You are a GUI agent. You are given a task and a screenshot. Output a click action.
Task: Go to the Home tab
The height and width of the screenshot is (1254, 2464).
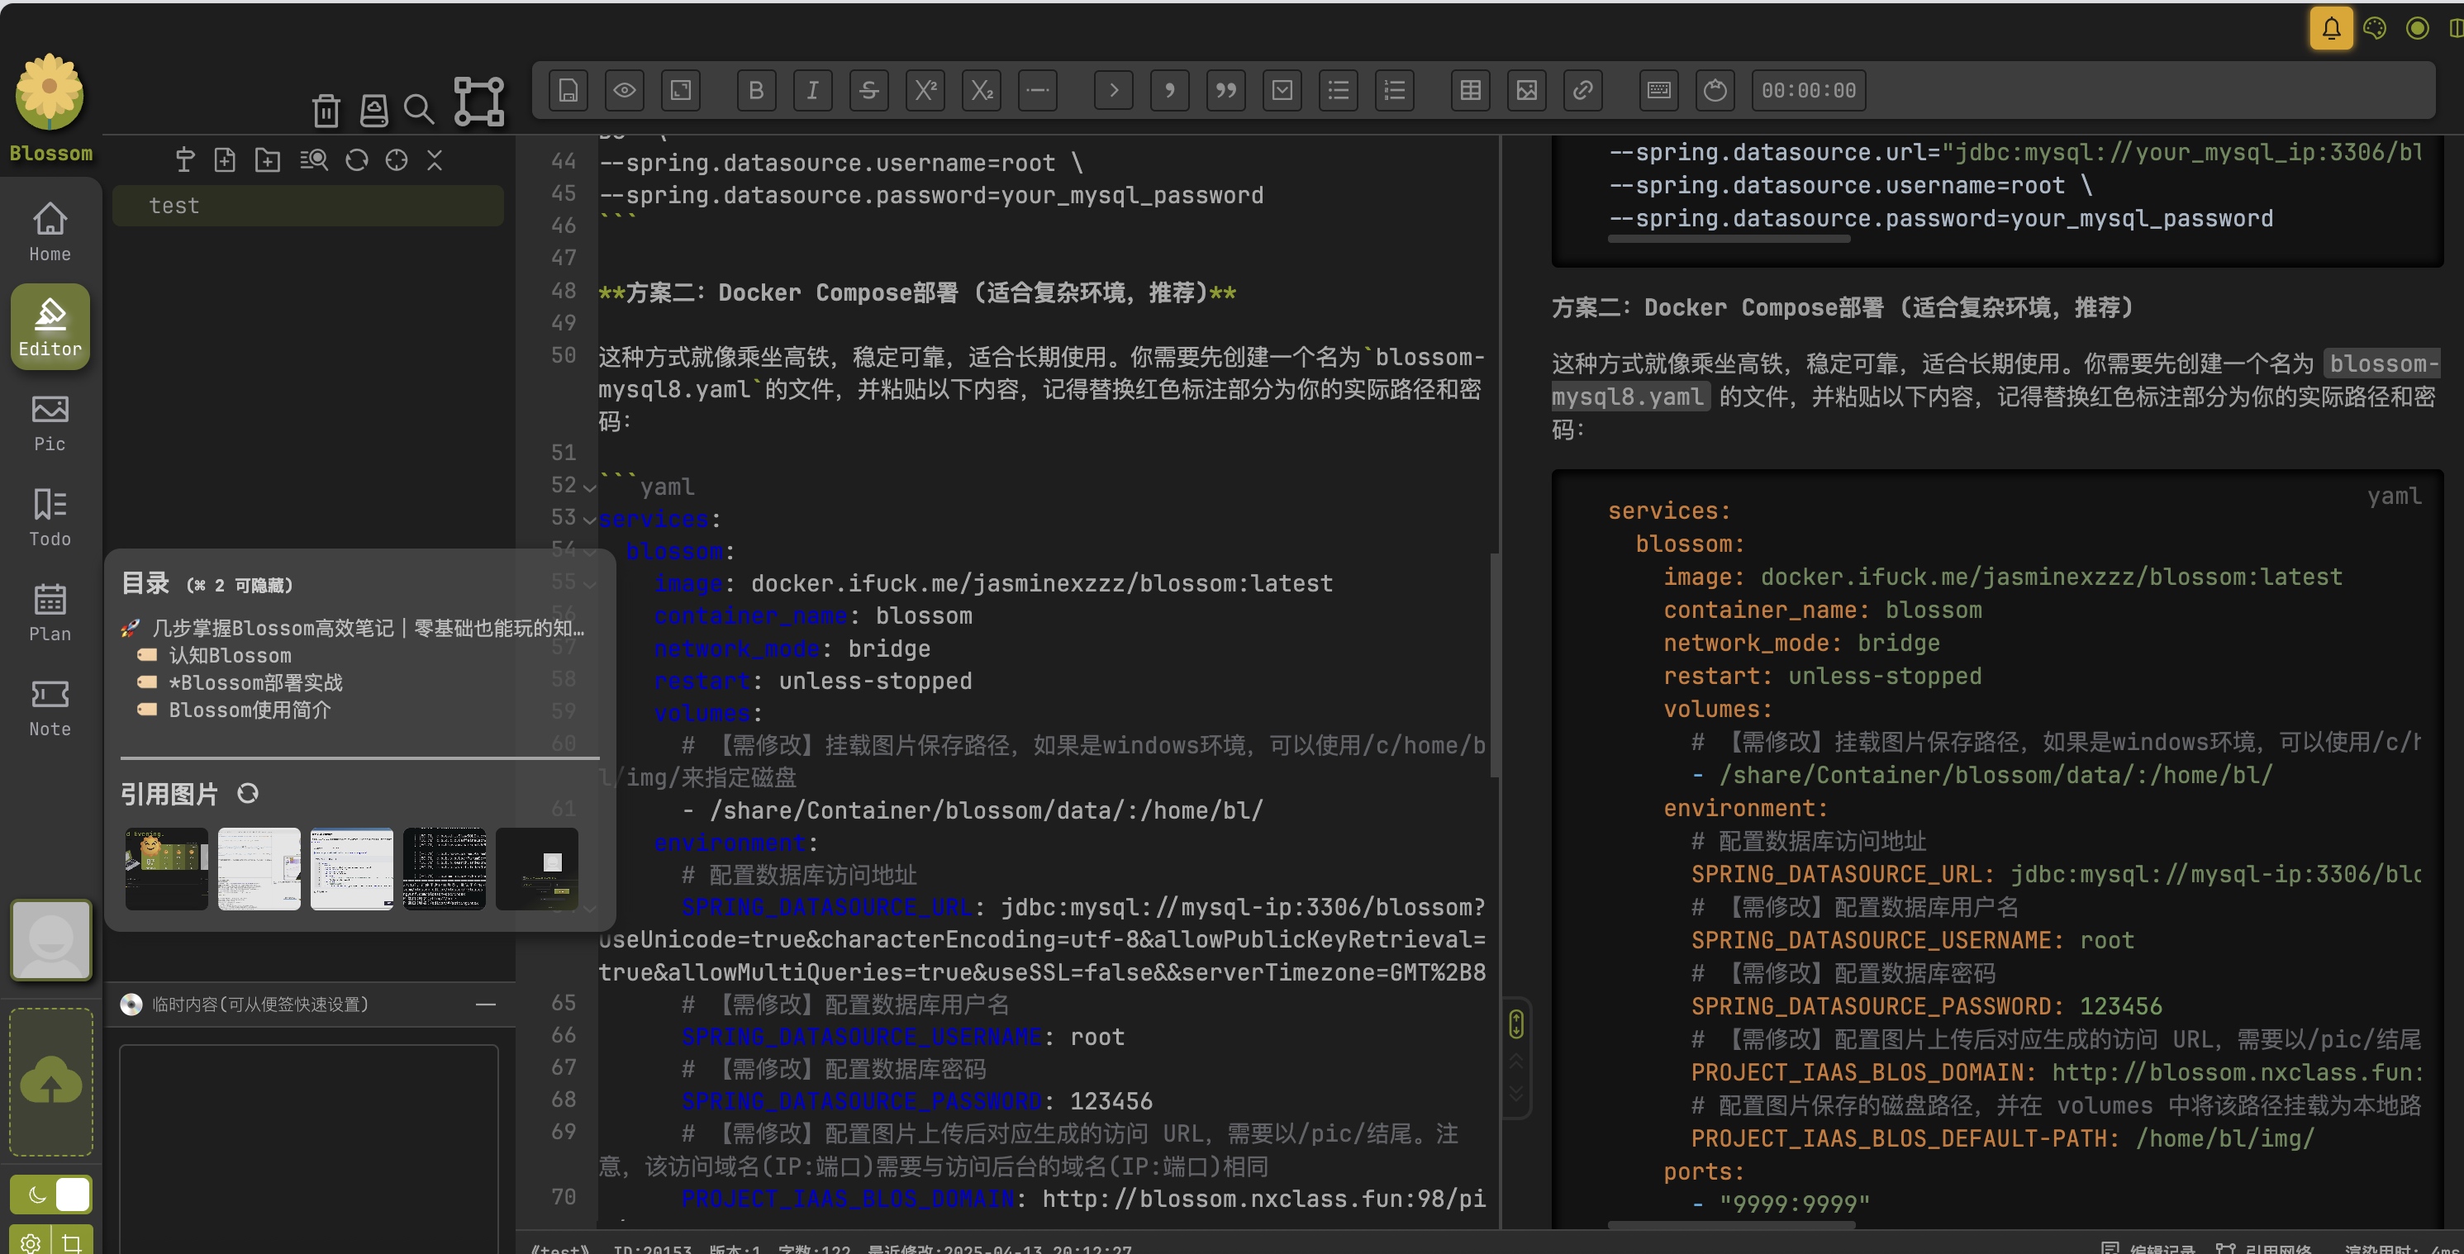[50, 231]
